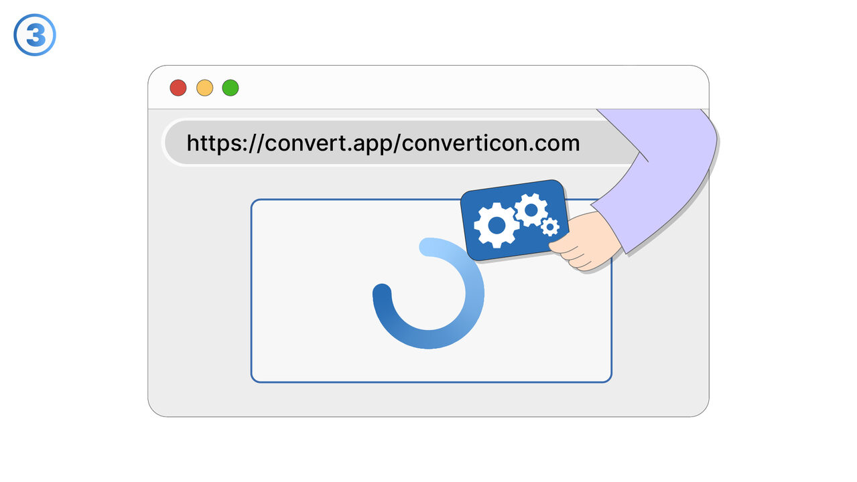
Task: Select the blue settings card
Action: click(x=515, y=220)
